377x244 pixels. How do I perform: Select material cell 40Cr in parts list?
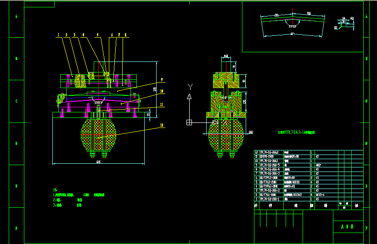tap(318, 165)
